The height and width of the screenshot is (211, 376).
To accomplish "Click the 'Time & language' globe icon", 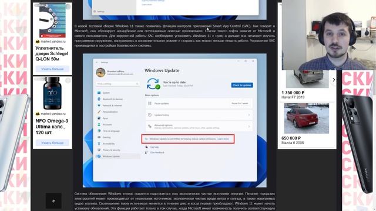I will click(99, 131).
